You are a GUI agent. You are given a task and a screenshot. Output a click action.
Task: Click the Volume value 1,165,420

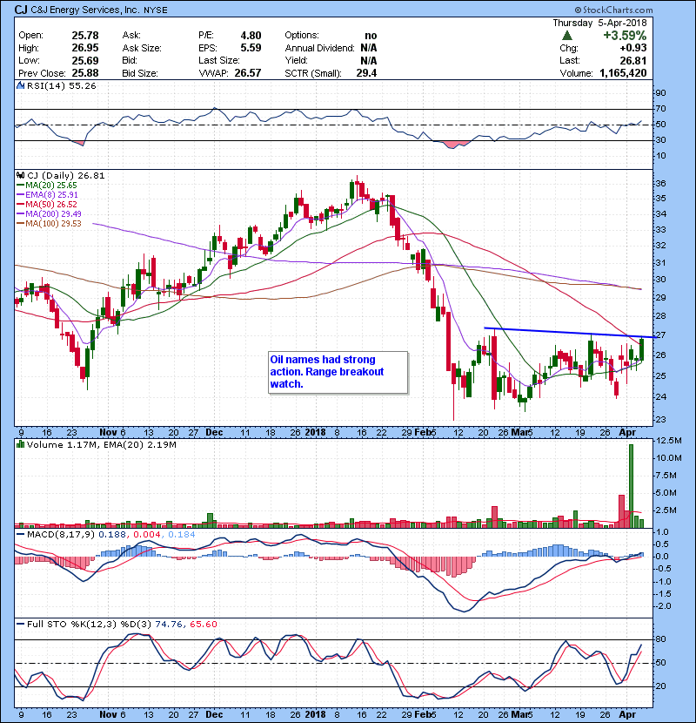point(623,73)
